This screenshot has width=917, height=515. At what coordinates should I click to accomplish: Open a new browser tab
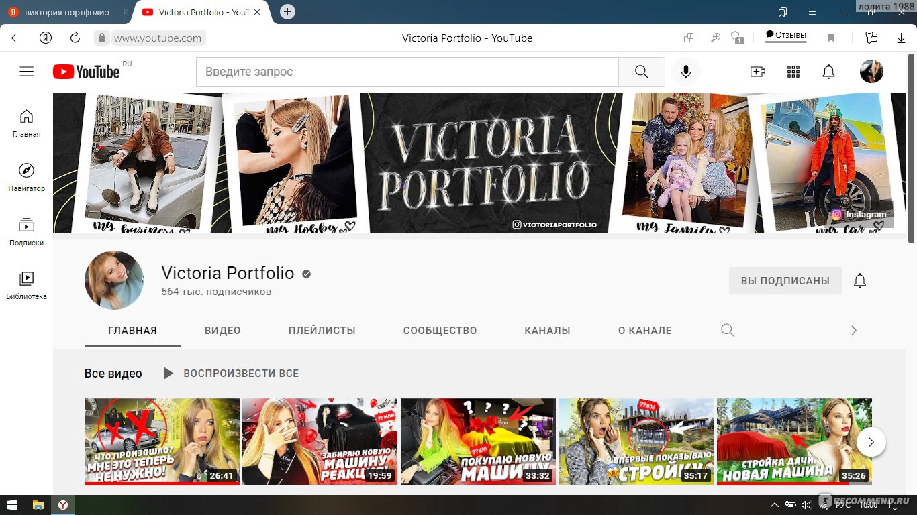(287, 12)
